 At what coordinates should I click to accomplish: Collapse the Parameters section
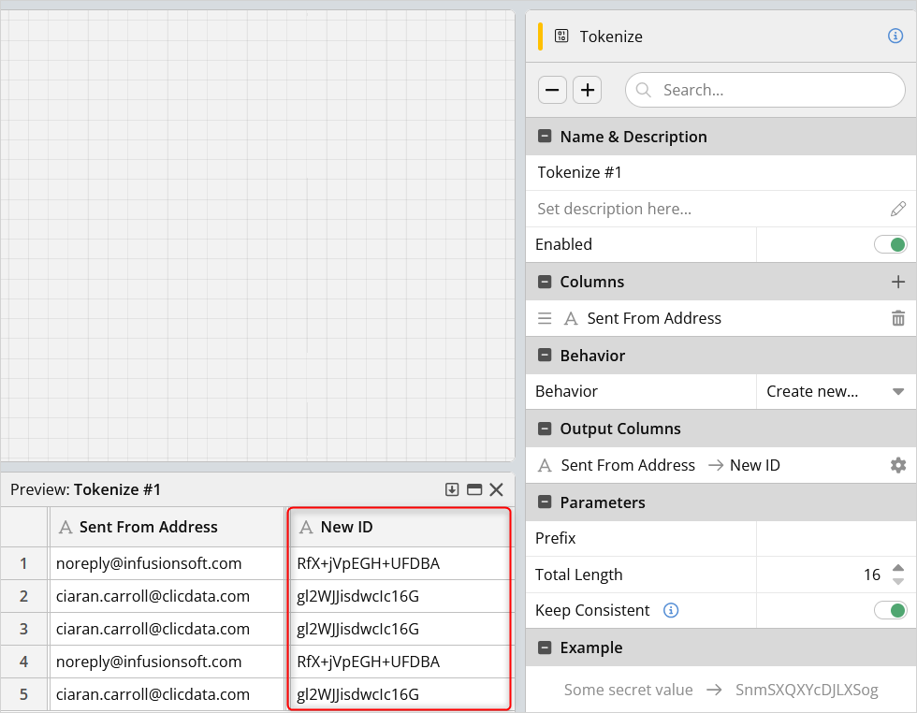[x=545, y=502]
